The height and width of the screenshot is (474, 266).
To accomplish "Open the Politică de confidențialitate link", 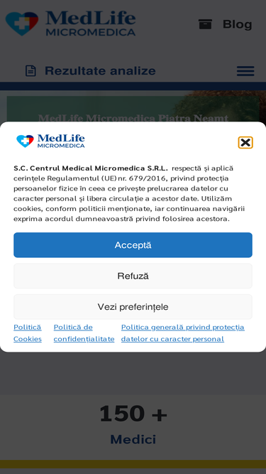I will (84, 333).
